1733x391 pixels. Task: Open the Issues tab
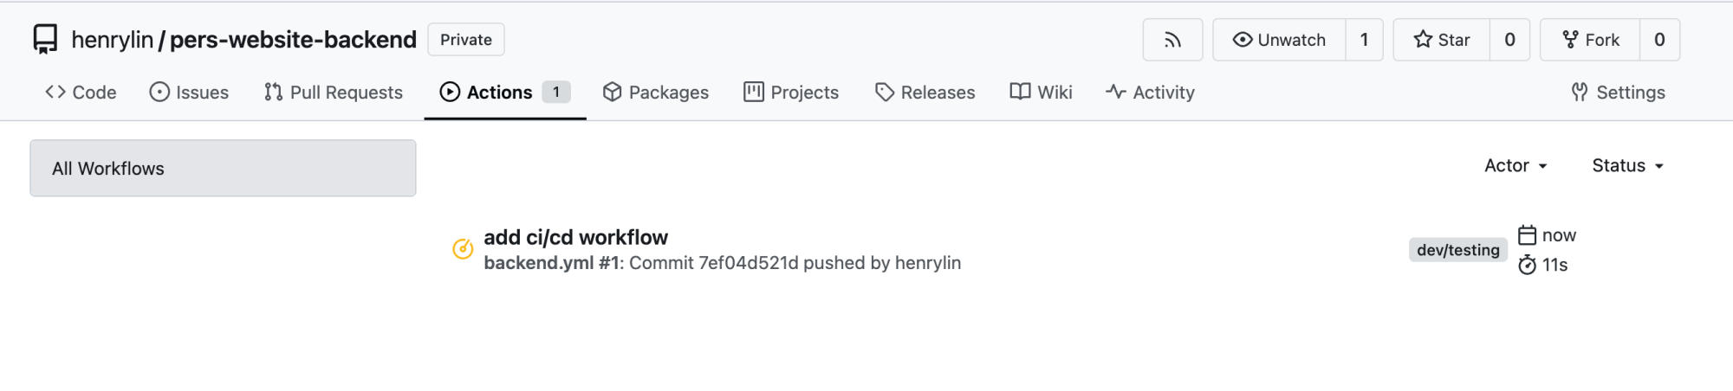pyautogui.click(x=189, y=93)
